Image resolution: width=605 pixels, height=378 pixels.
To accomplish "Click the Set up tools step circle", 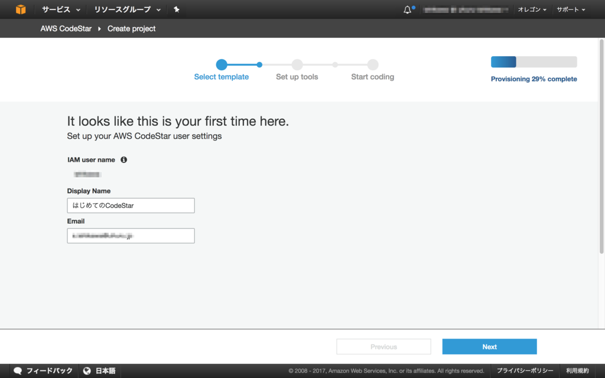I will pyautogui.click(x=297, y=64).
